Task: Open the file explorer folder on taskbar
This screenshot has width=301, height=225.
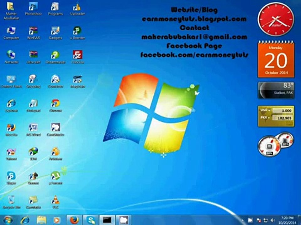Action: (41, 220)
